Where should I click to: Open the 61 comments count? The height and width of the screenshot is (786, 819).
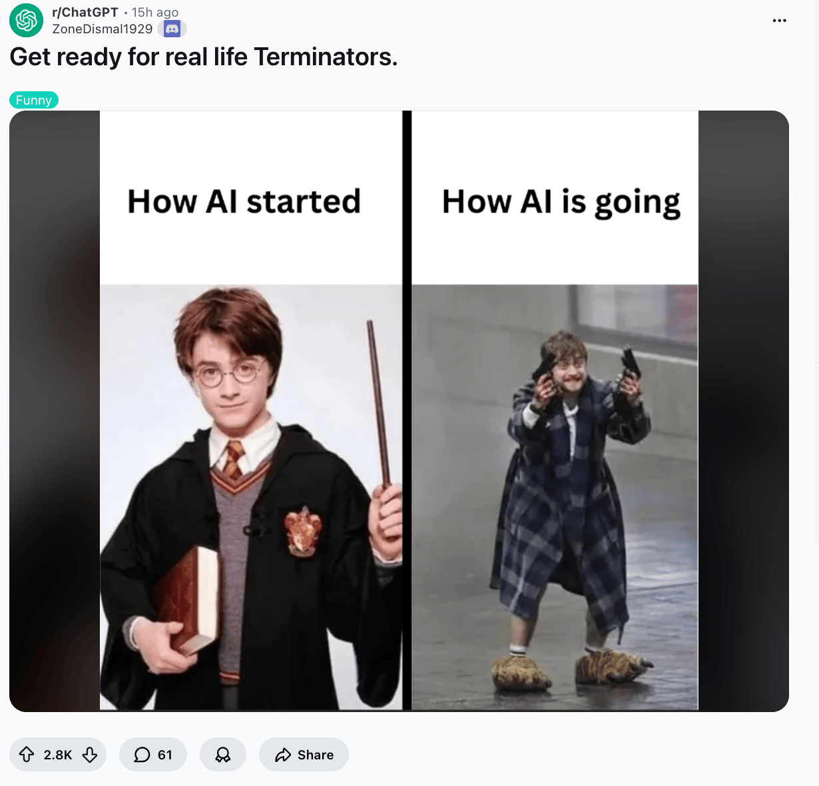click(x=165, y=755)
